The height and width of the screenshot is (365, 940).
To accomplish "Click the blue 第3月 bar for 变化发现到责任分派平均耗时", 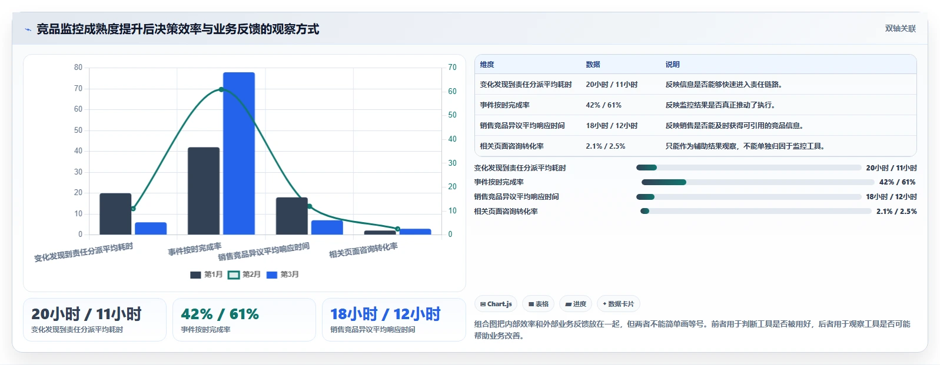I will pyautogui.click(x=151, y=229).
